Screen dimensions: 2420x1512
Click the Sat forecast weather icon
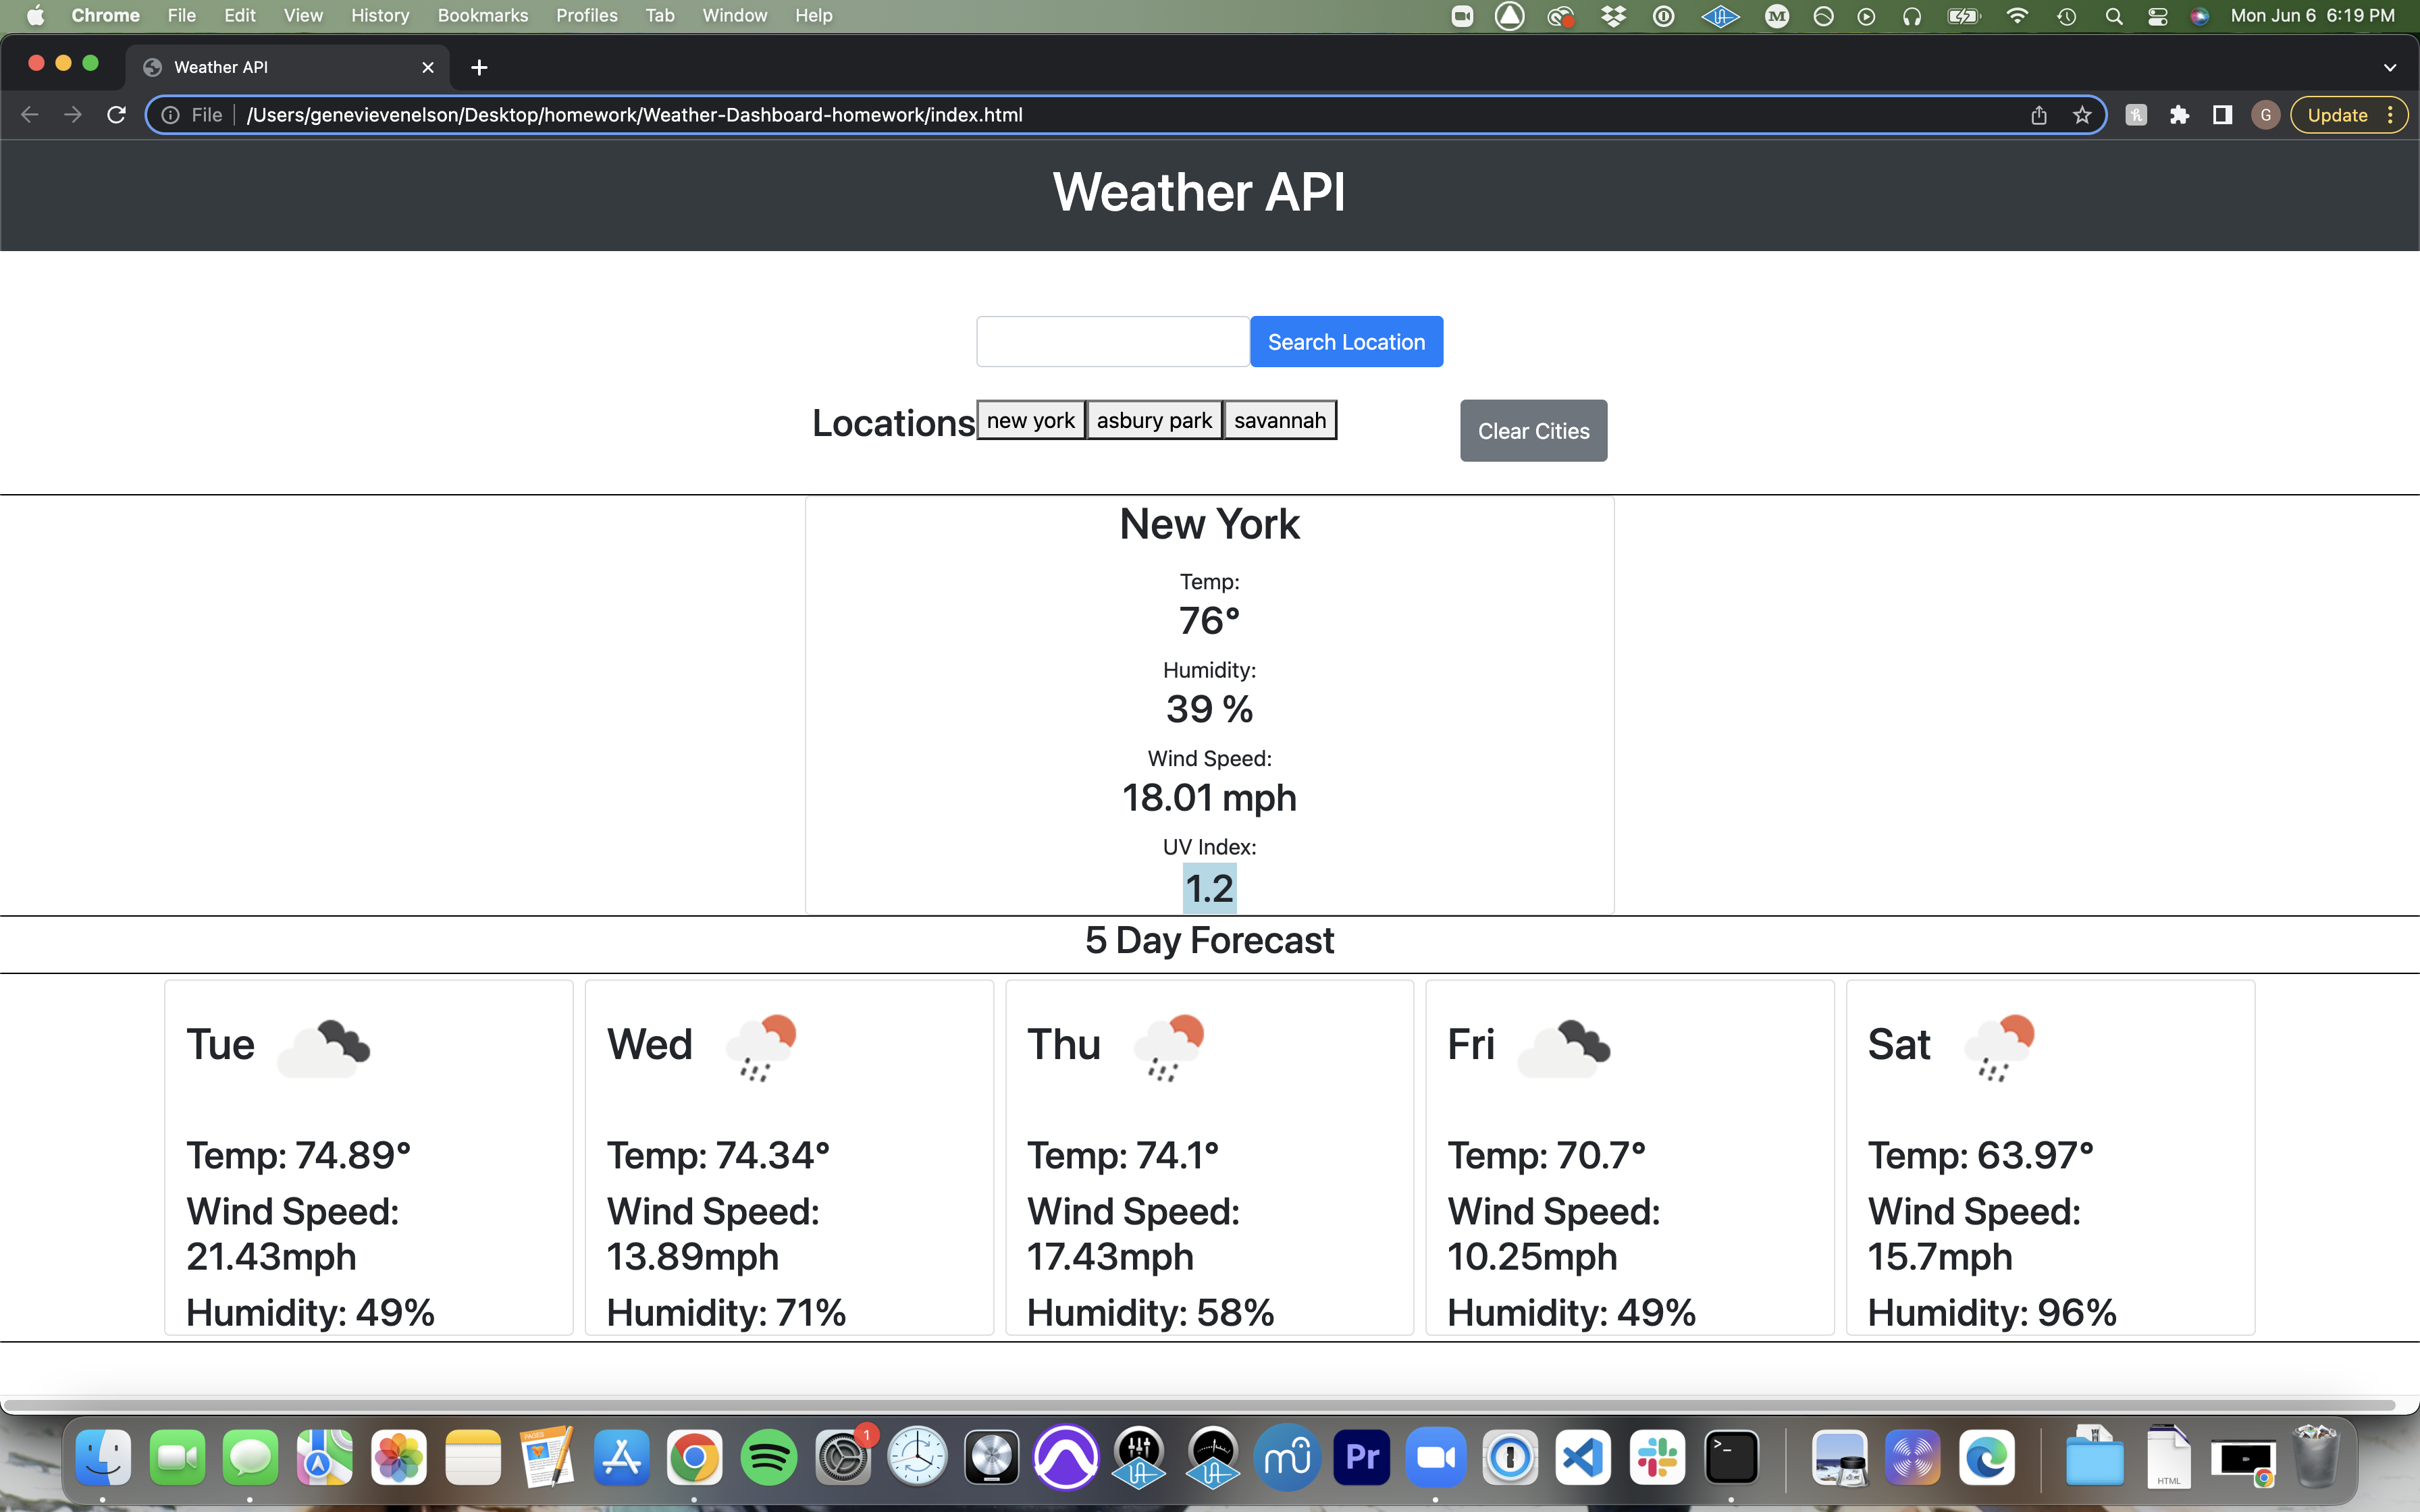click(x=2000, y=1047)
